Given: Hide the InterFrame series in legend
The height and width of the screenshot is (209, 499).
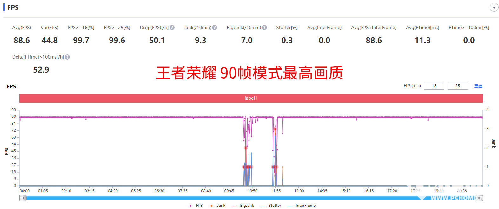Looking at the screenshot, I should coord(302,206).
